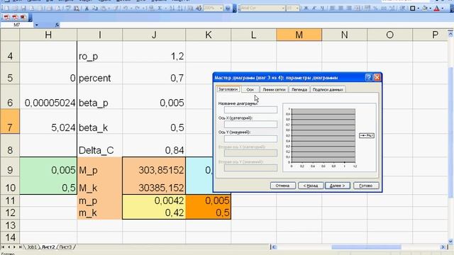The height and width of the screenshot is (255, 454).
Task: Click the cell with text beta_k
Action: [99, 122]
